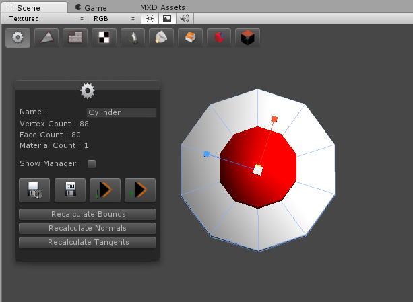The width and height of the screenshot is (413, 302).
Task: Click the blue gizmo axis handle
Action: 206,154
